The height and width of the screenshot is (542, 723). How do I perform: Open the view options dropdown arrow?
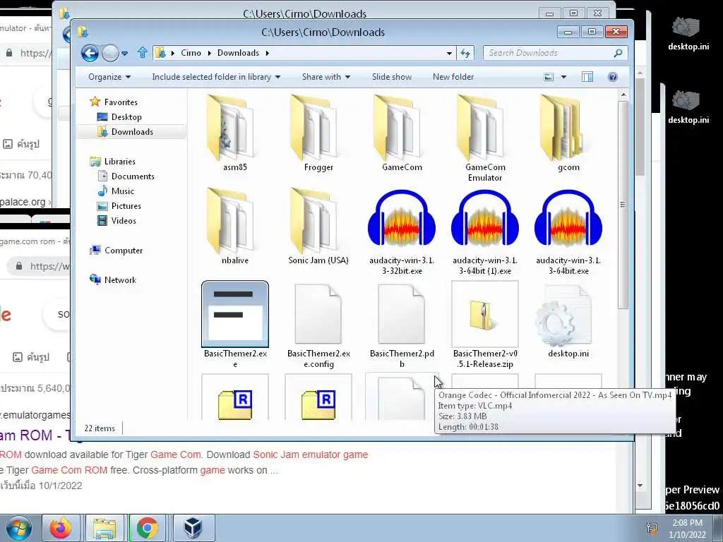tap(563, 77)
